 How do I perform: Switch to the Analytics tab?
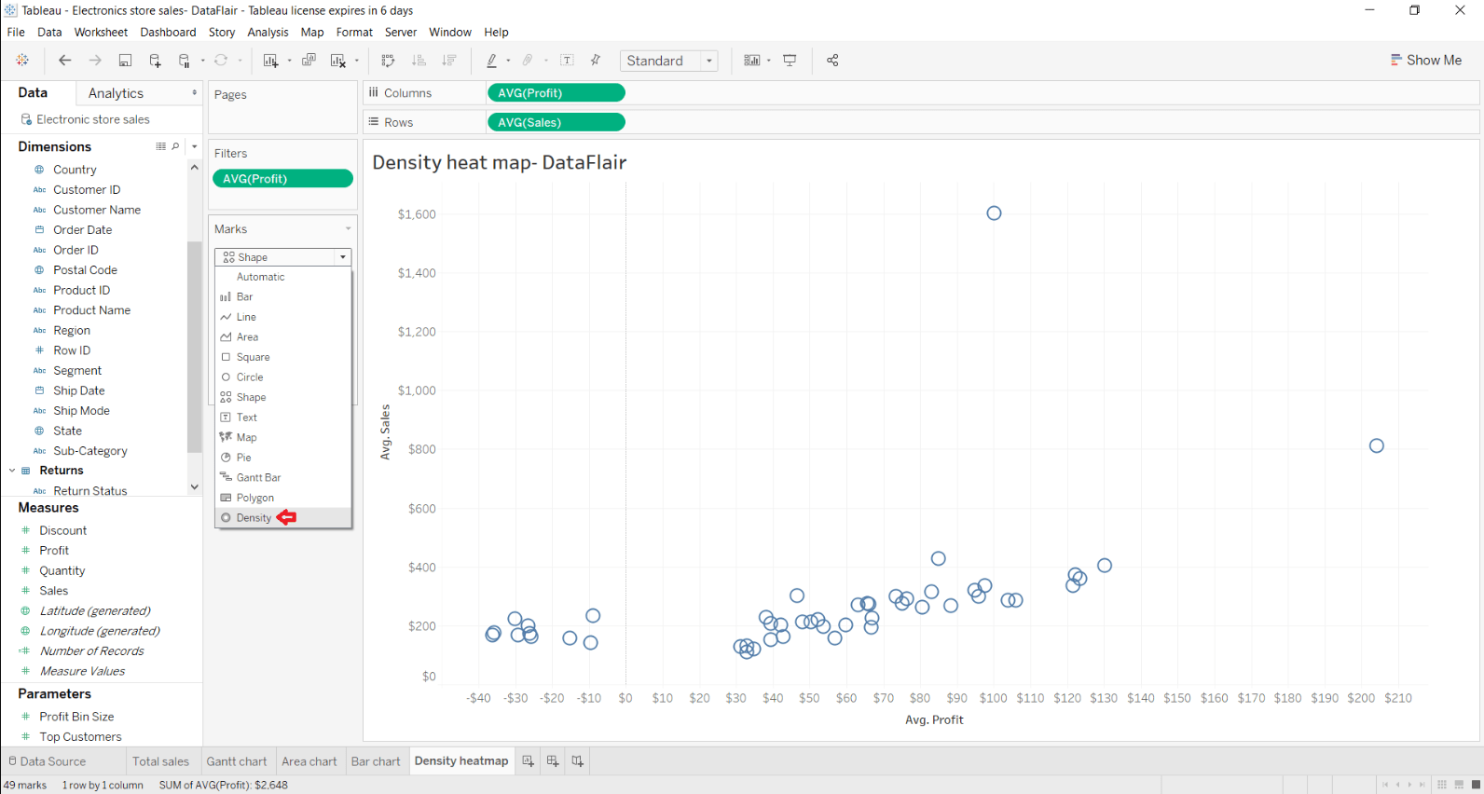[116, 93]
